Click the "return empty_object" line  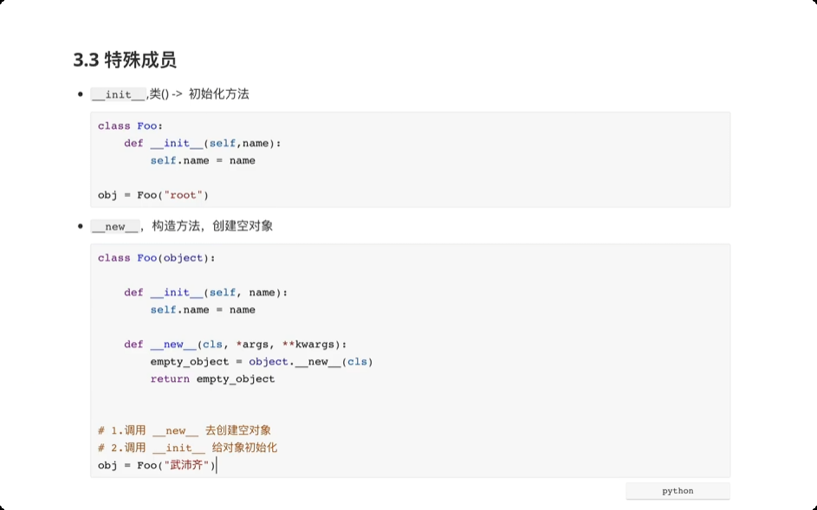[x=212, y=378]
